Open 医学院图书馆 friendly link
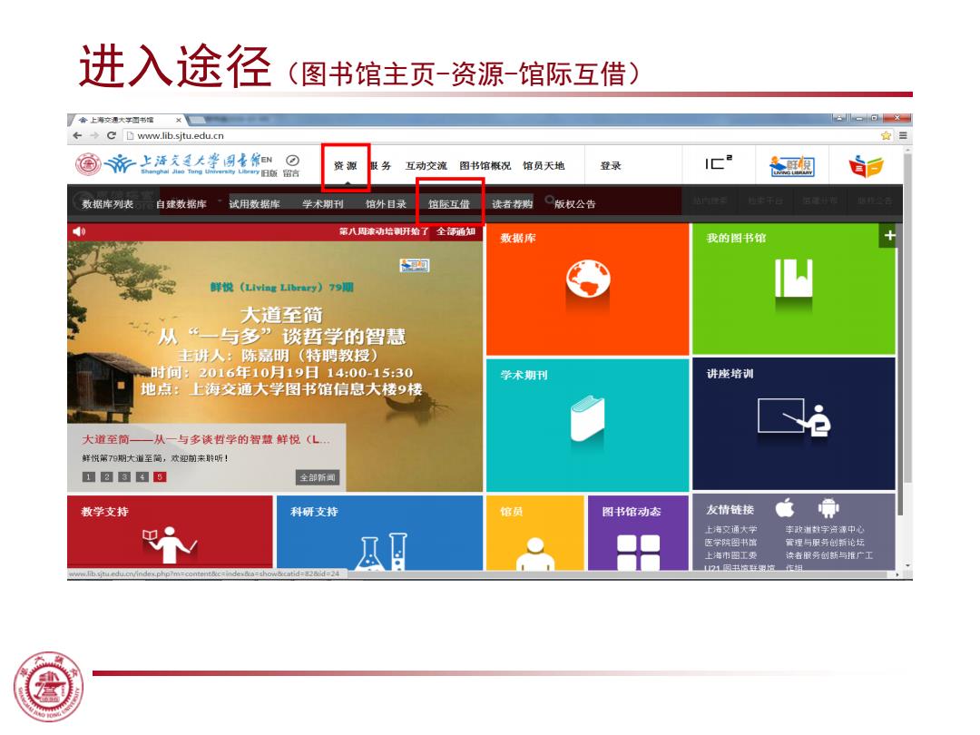980x735 pixels. point(730,543)
